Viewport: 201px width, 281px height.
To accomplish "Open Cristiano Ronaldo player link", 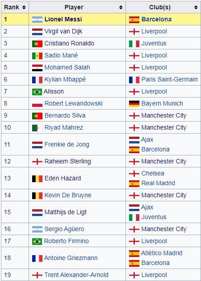I will pyautogui.click(x=69, y=43).
